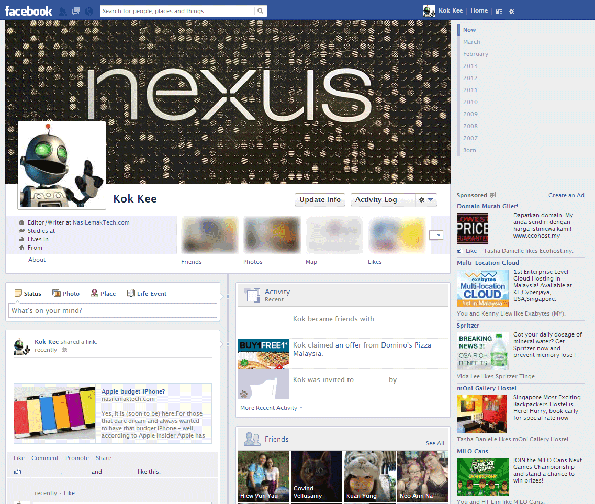Screen dimensions: 595x504
Task: Open privacy shortcuts lock icon
Action: coord(498,11)
